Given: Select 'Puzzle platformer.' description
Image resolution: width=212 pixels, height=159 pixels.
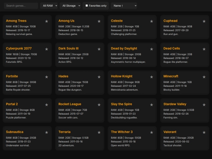Looking at the screenshot, I should point(16,118).
